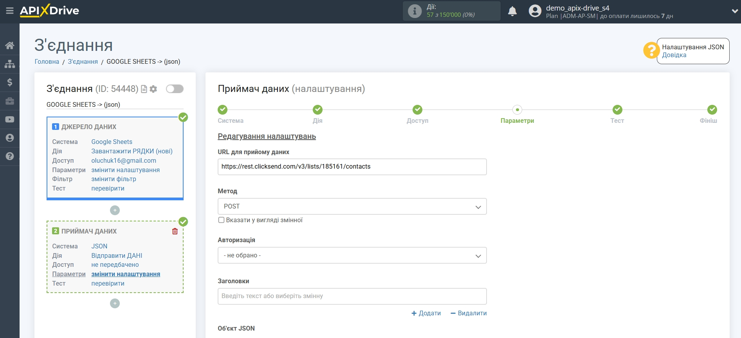
Task: Open the YouTube video sidebar icon
Action: (10, 119)
